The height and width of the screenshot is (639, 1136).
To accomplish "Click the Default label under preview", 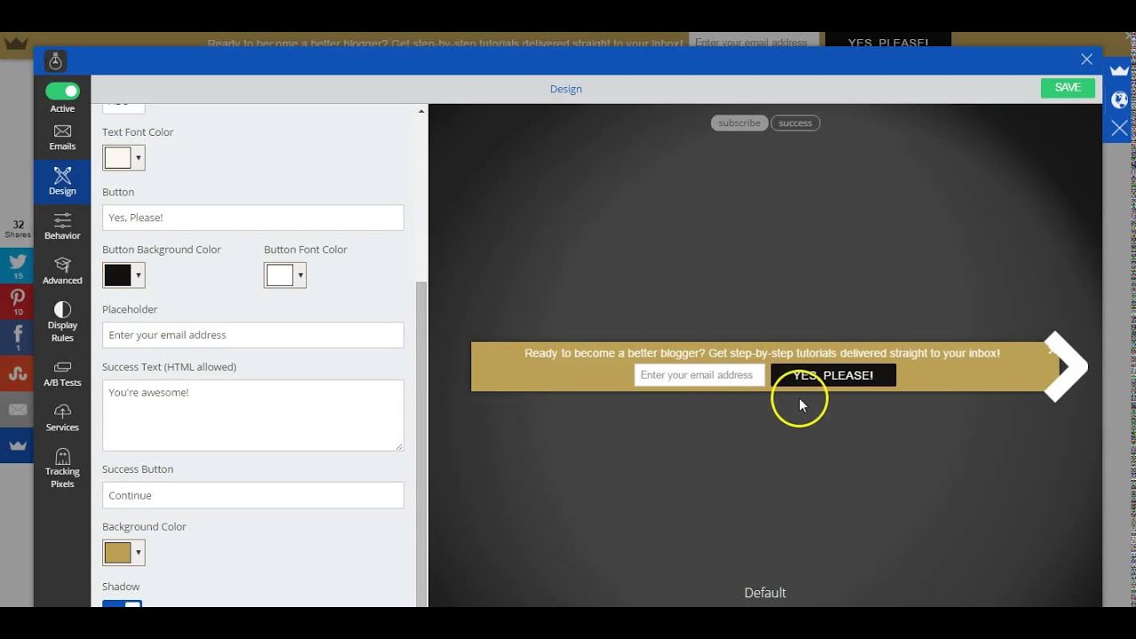I will 765,593.
